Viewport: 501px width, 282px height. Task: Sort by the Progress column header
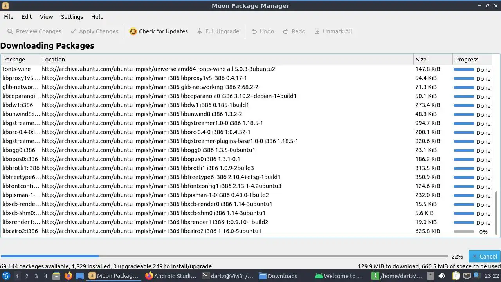pos(472,60)
